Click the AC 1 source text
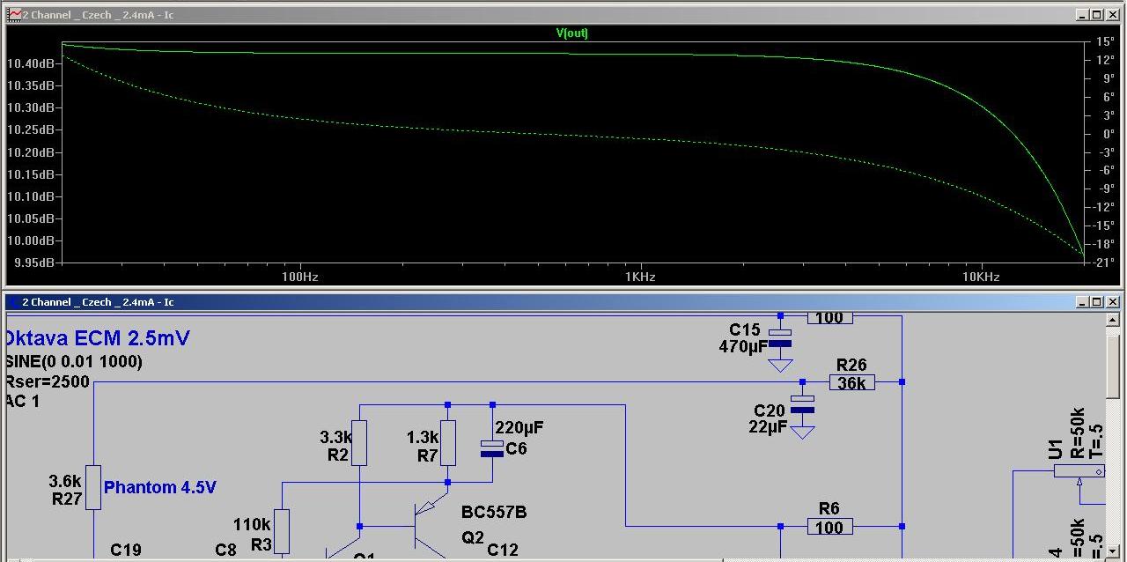Image resolution: width=1127 pixels, height=562 pixels. 23,401
